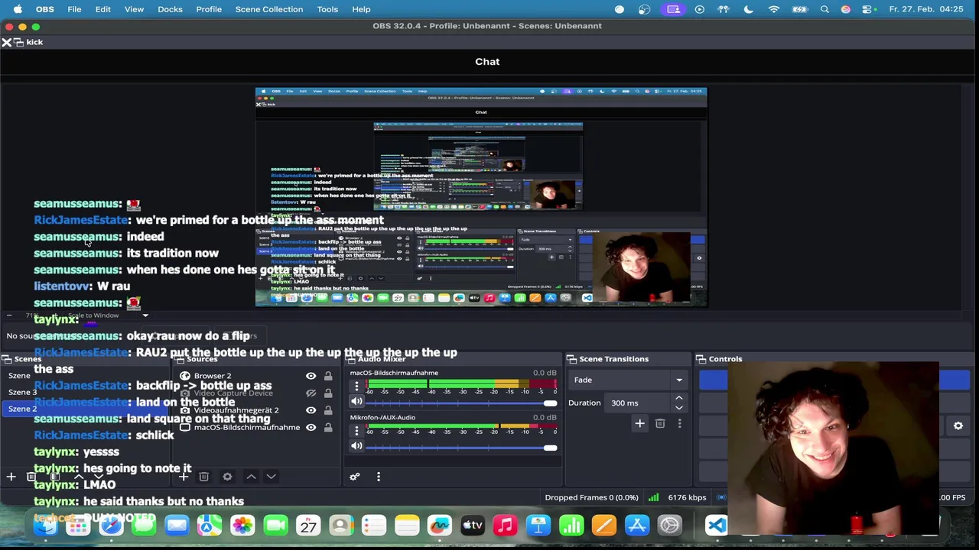Open the Scene Collection menu
Viewport: 979px width, 550px height.
269,9
